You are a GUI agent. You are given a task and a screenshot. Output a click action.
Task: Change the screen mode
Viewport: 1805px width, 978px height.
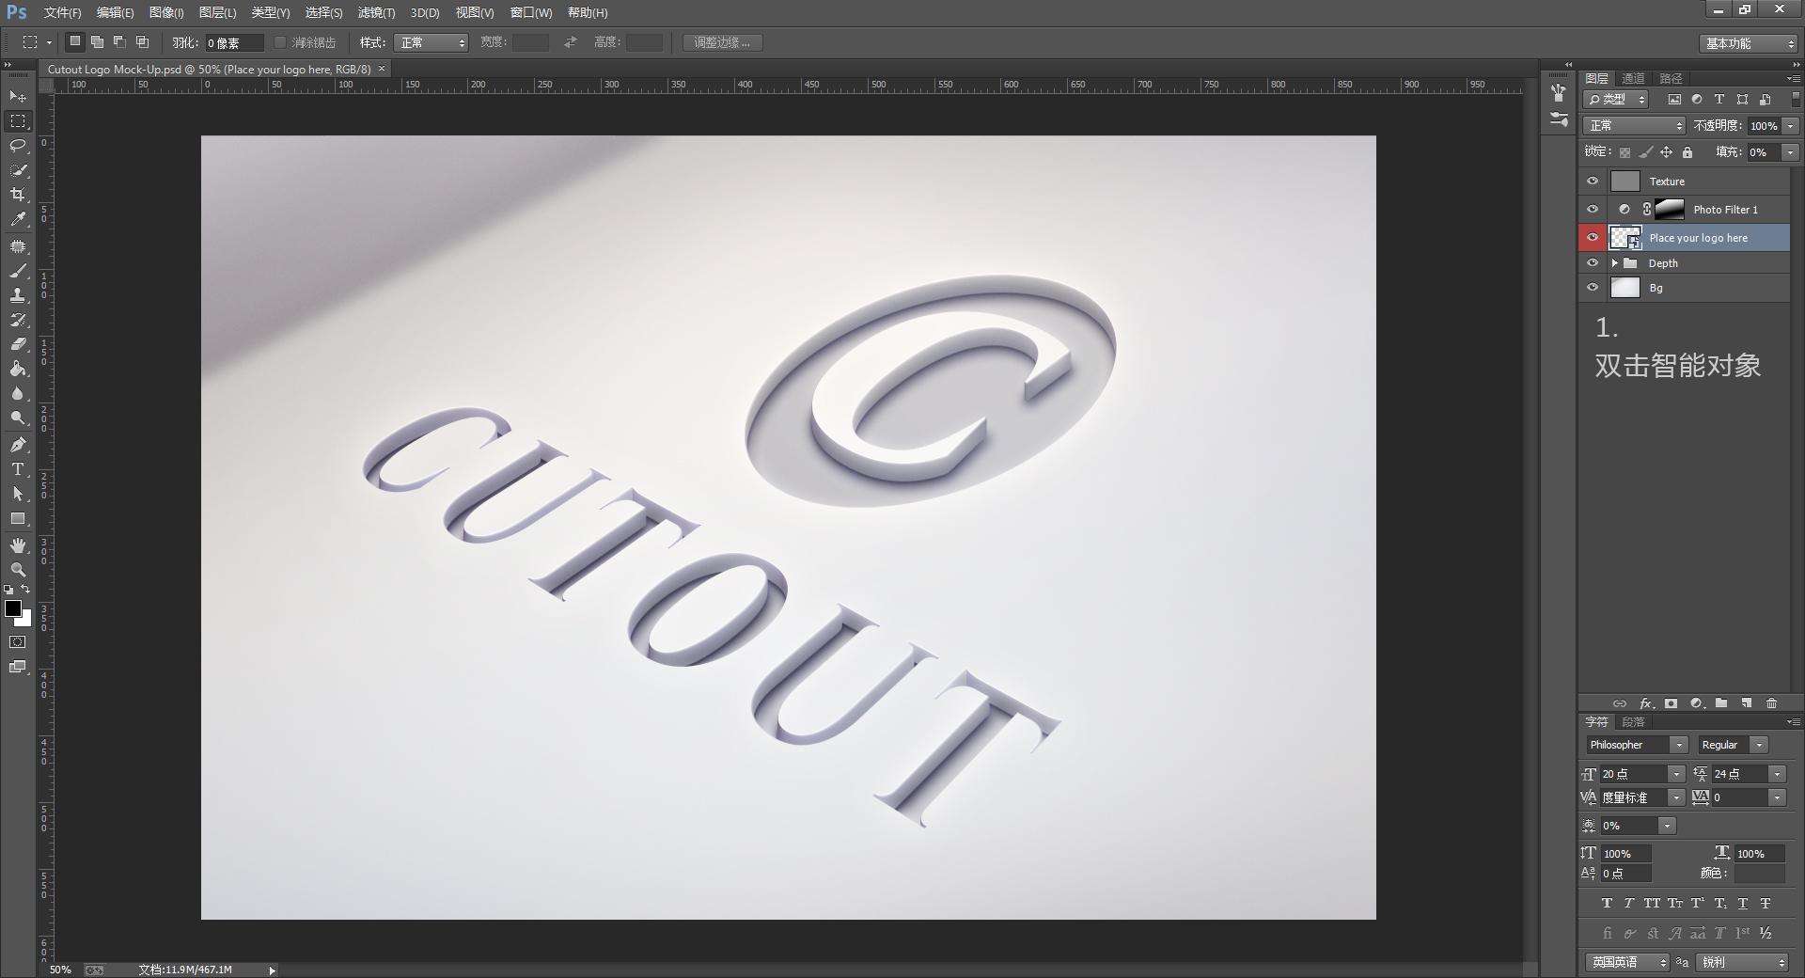(18, 667)
